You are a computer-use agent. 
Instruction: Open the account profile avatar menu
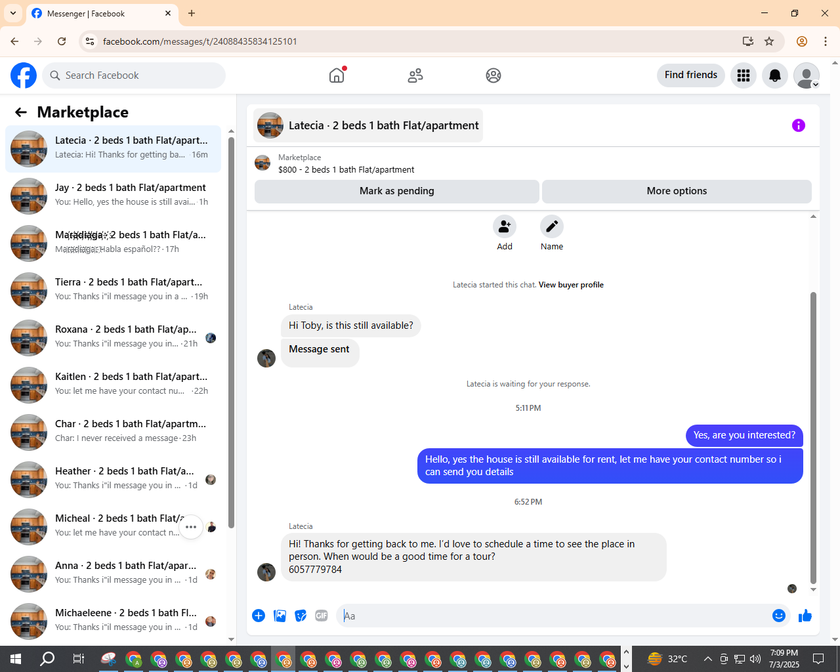point(807,75)
